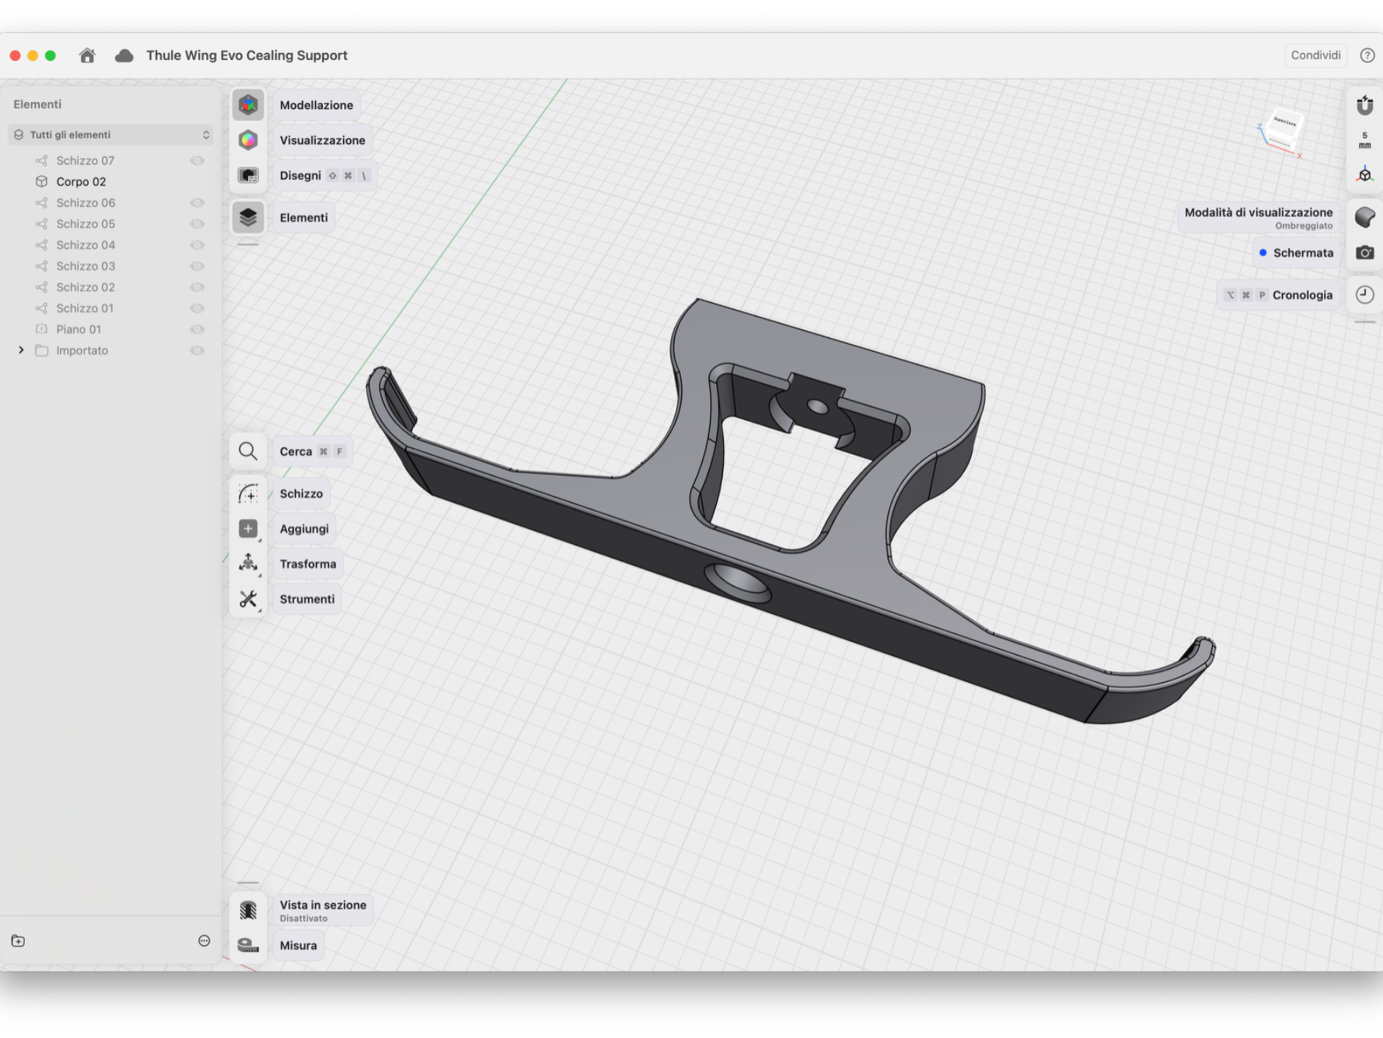Open the Strumenti menu label
This screenshot has width=1383, height=1038.
click(x=307, y=599)
